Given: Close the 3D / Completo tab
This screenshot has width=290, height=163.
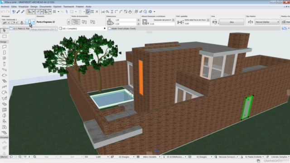Looking at the screenshot, I should (105, 29).
